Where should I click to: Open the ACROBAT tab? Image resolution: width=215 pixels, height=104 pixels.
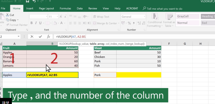(x=132, y=8)
